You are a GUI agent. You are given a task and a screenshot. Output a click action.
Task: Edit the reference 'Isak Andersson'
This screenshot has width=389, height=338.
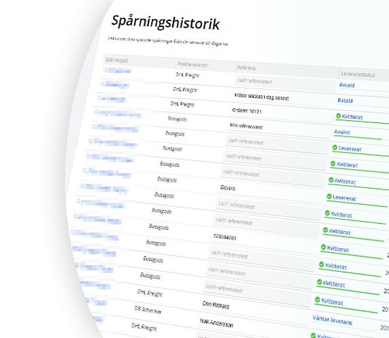click(x=217, y=322)
